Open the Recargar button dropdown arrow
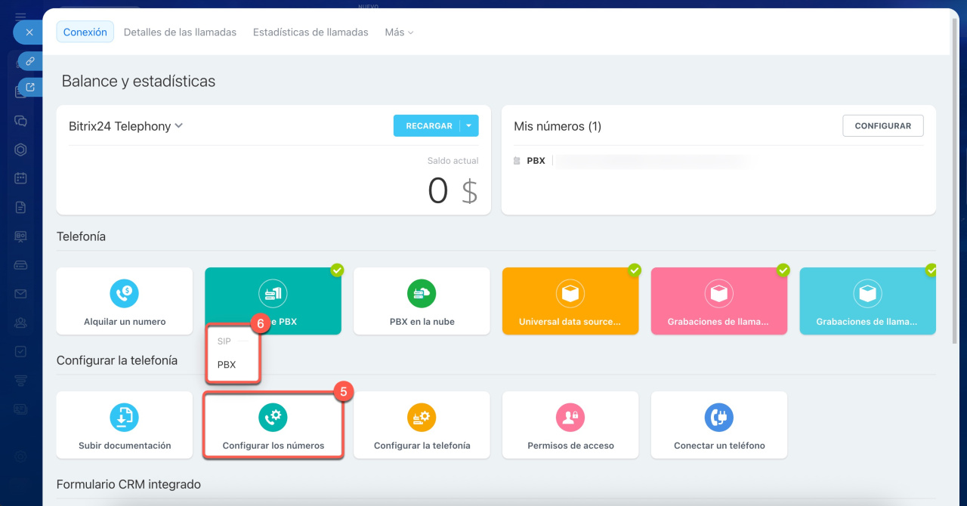The width and height of the screenshot is (967, 506). 468,126
